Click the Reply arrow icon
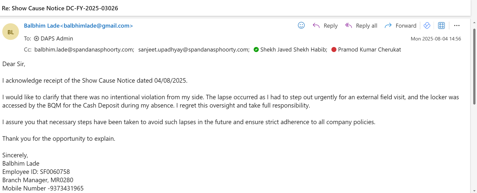 [316, 25]
